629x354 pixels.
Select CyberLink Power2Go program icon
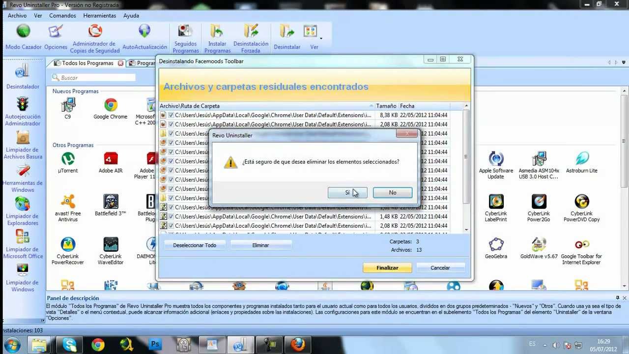coord(539,208)
